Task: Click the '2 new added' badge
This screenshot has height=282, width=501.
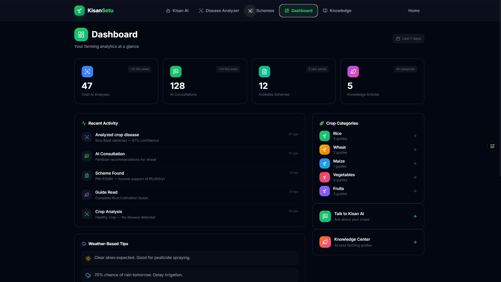Action: (x=317, y=69)
